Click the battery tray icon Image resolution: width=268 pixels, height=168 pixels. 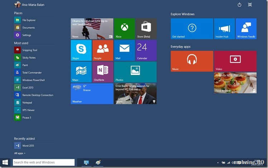(x=223, y=163)
